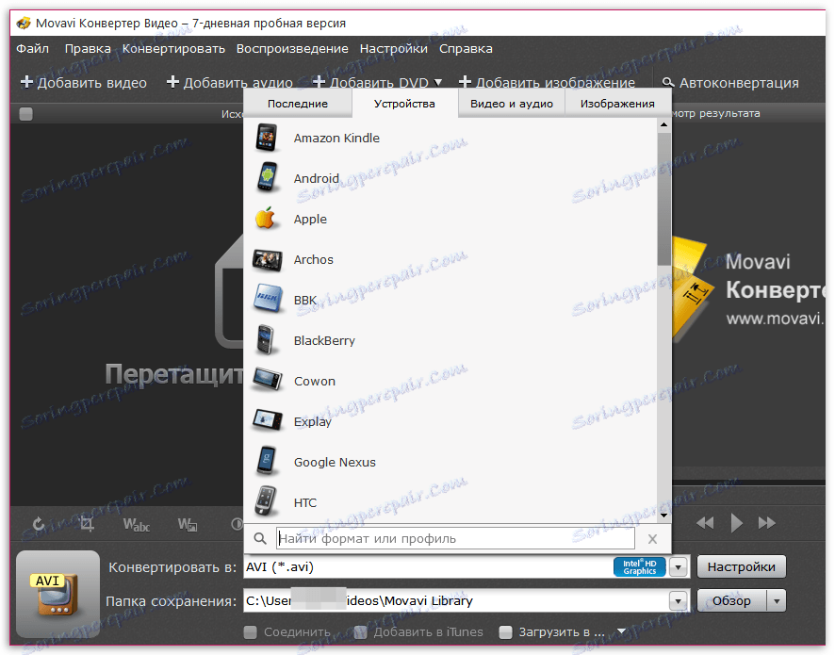Rewind the preview playback
The width and height of the screenshot is (835, 655).
(x=705, y=523)
